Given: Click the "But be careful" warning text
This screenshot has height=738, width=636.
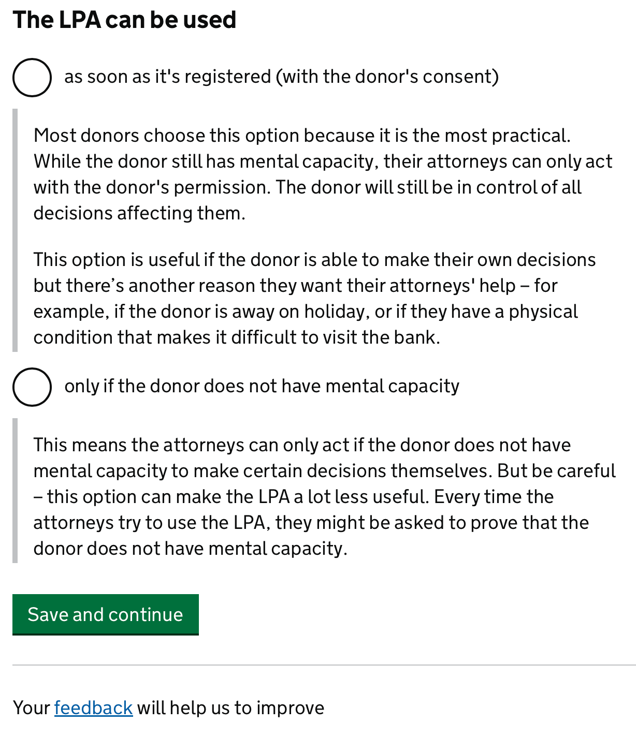Looking at the screenshot, I should (557, 471).
